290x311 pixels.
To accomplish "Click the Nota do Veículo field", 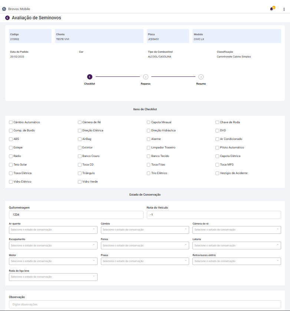I will 214,215.
